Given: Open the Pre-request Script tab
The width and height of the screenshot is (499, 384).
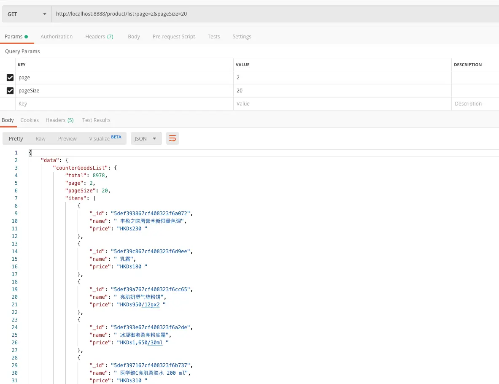Looking at the screenshot, I should [x=174, y=37].
